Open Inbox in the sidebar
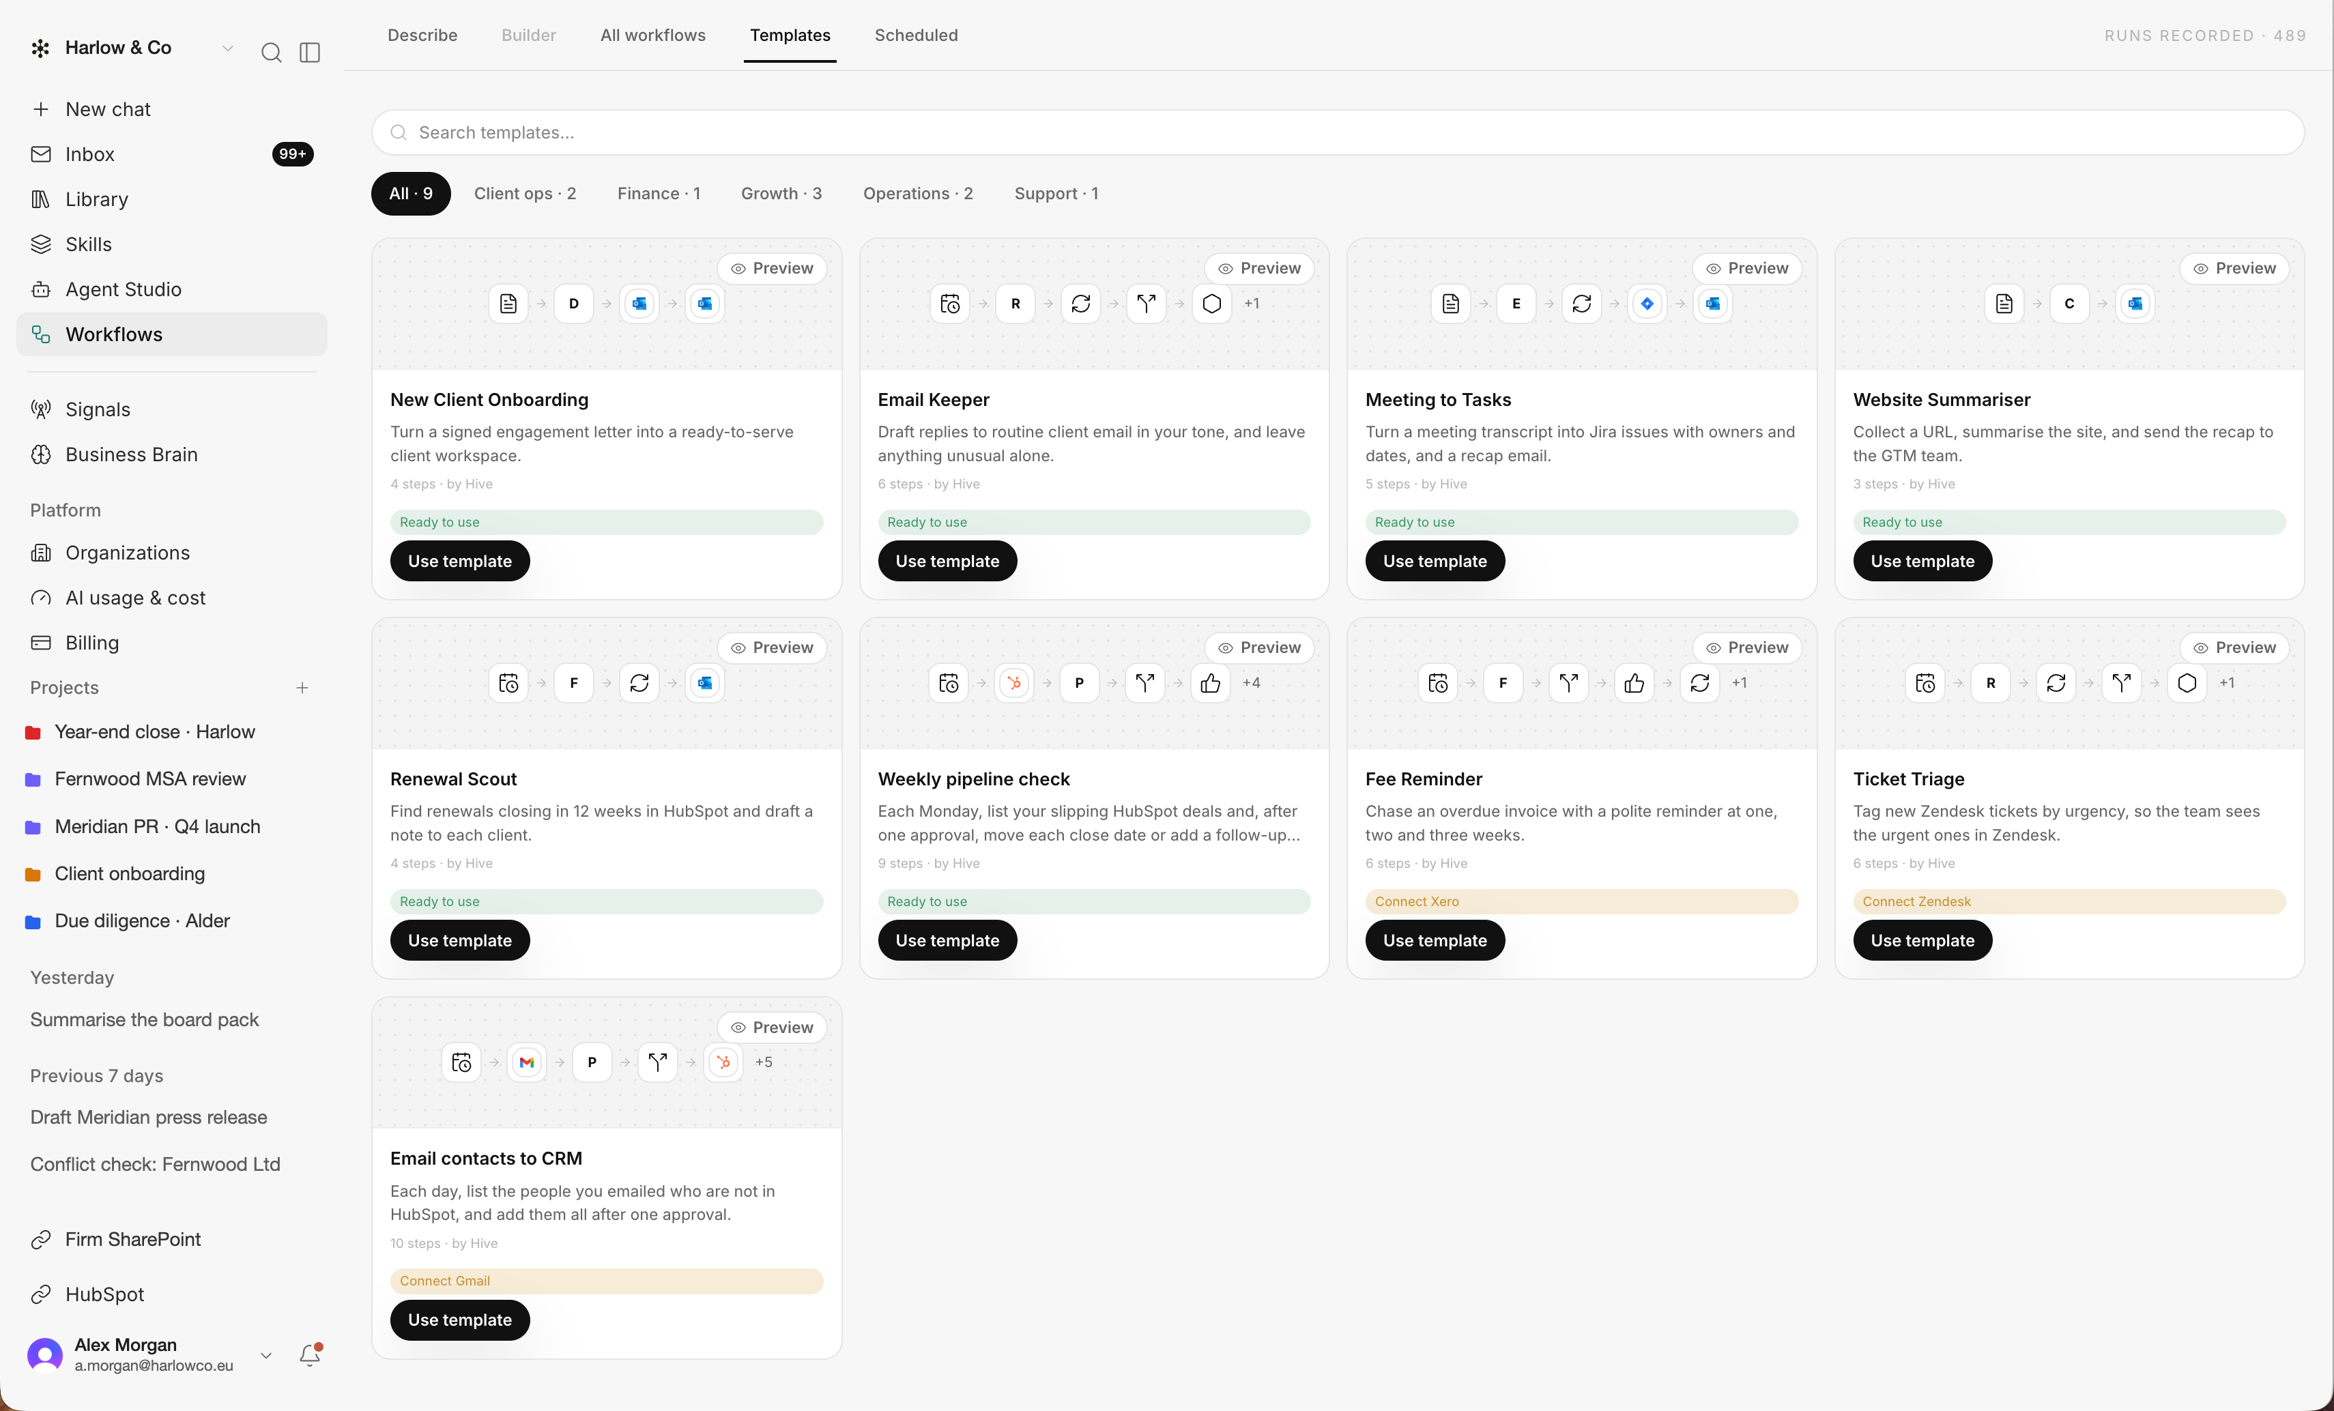2334x1411 pixels. (x=171, y=154)
